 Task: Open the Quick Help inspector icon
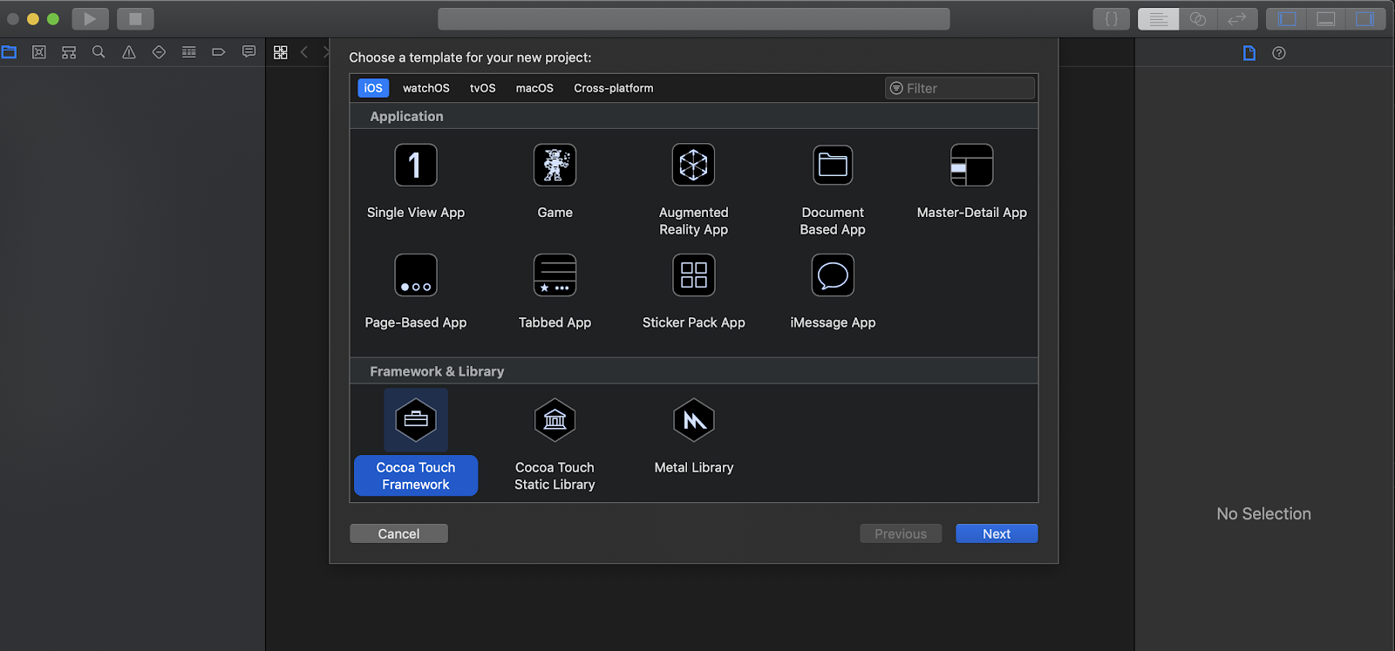tap(1279, 53)
